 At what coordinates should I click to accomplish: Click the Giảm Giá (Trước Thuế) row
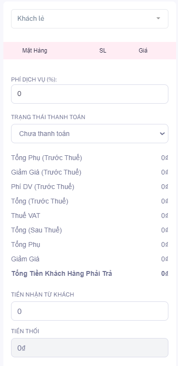tap(89, 173)
